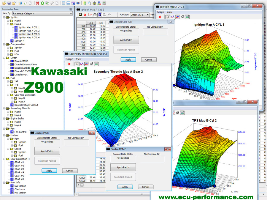The width and height of the screenshot is (267, 200).
Task: Save Ignition Map A CYL 3 table edits
Action: (x=80, y=15)
